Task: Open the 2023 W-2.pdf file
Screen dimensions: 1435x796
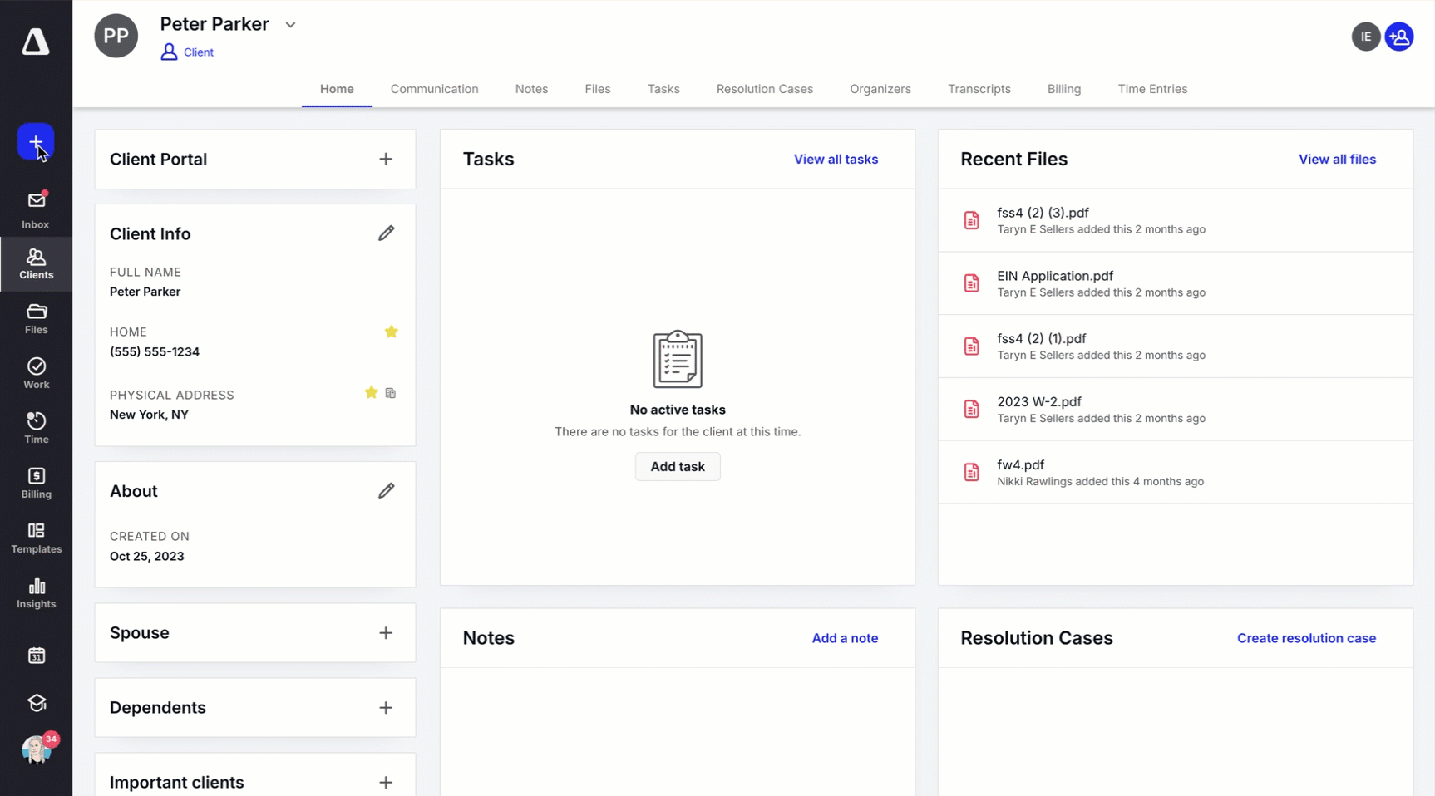Action: tap(1038, 402)
